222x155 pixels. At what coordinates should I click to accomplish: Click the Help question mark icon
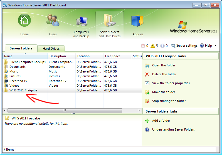tap(202, 46)
